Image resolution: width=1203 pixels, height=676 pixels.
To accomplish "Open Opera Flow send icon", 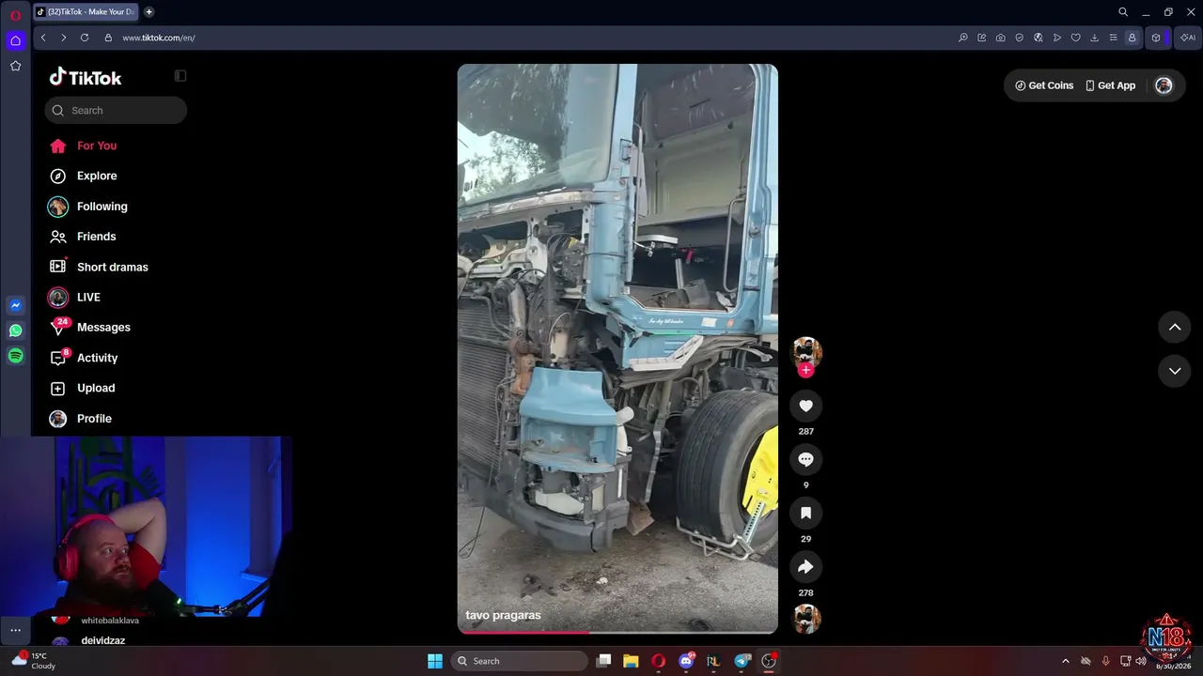I will coord(1057,38).
